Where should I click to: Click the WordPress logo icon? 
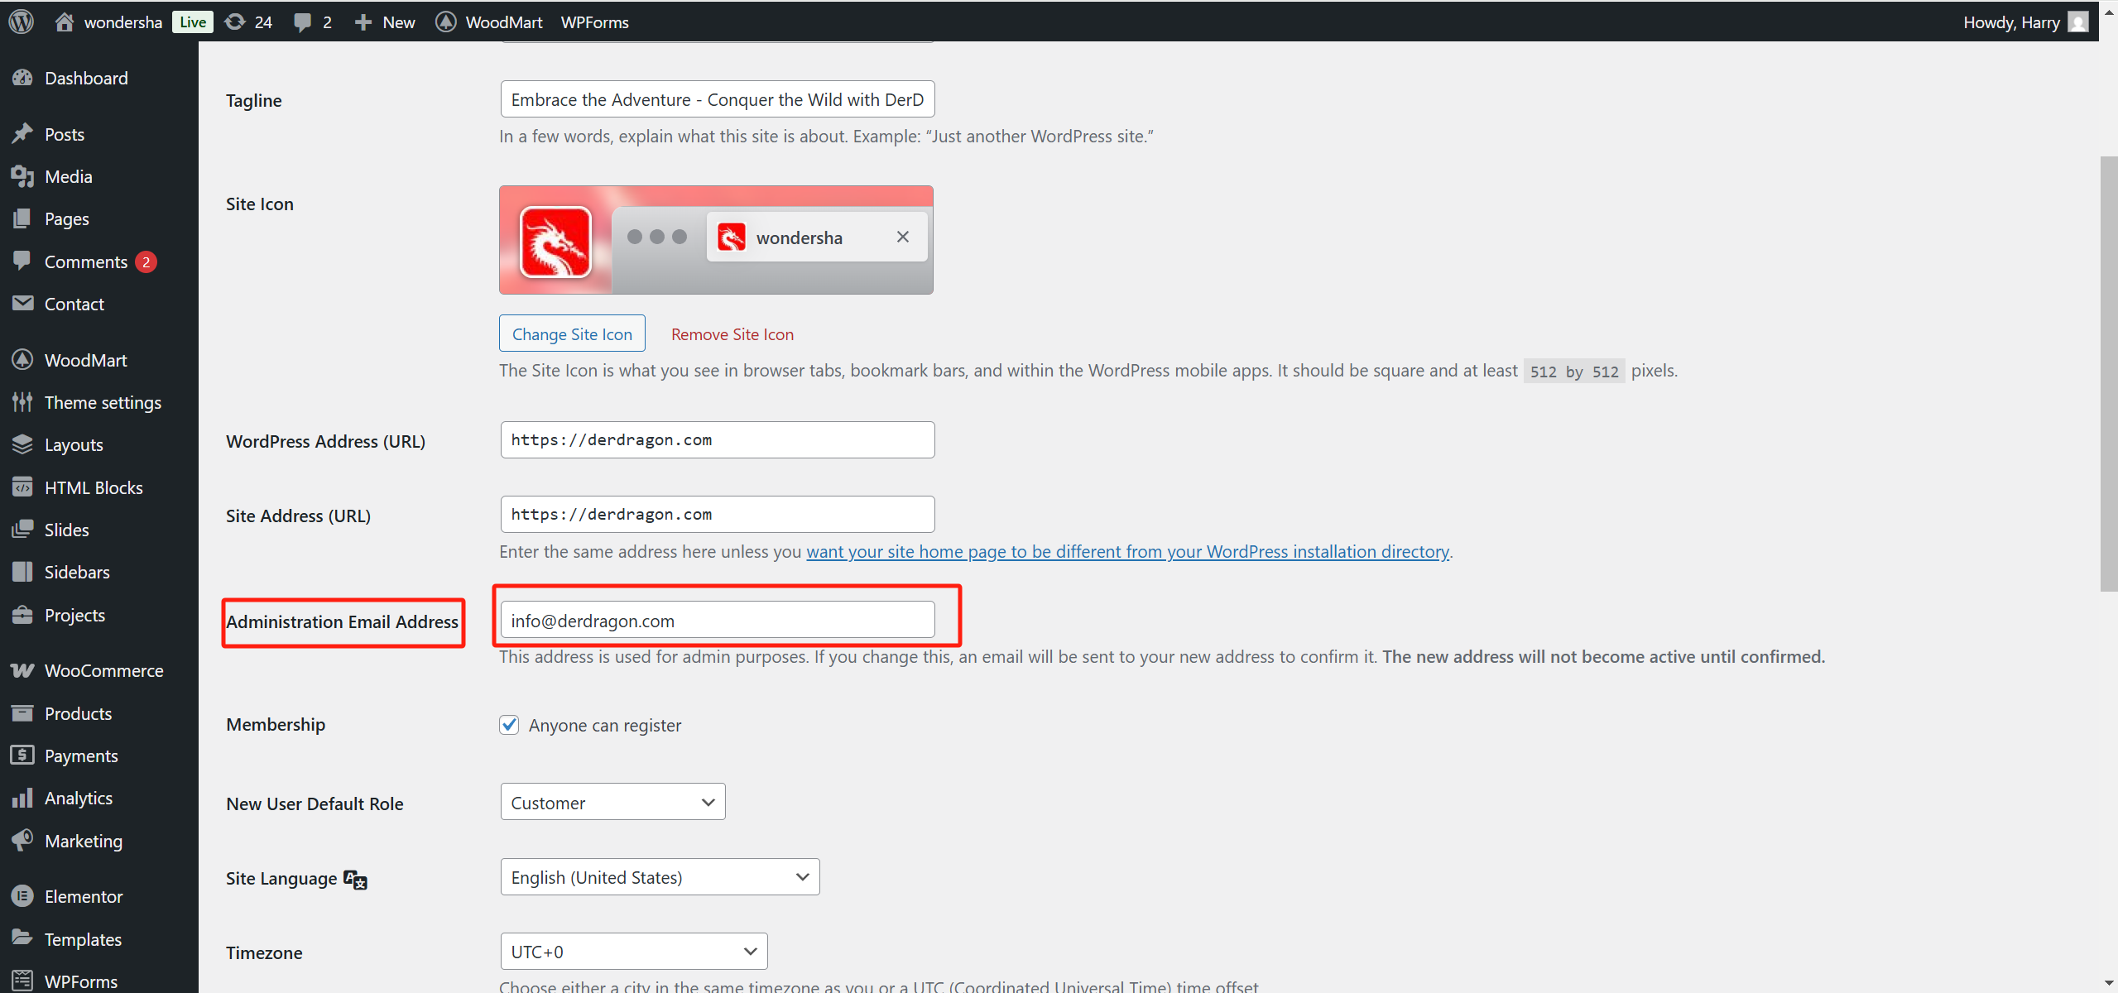click(x=22, y=22)
